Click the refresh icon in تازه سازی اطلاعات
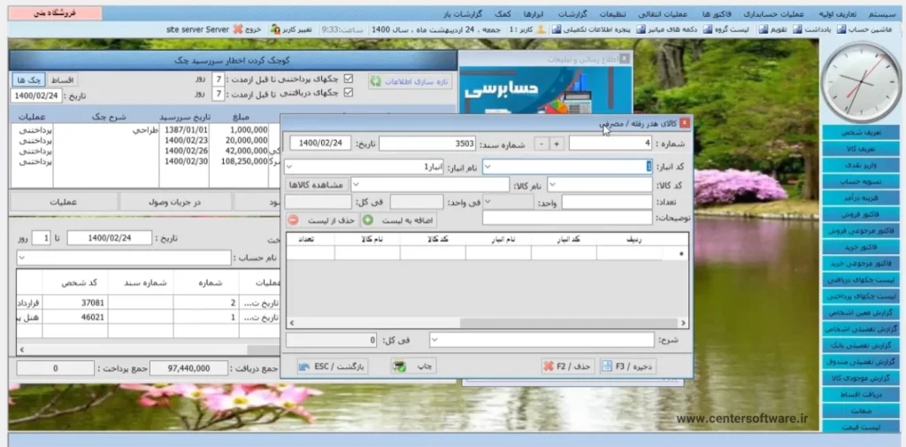Image resolution: width=906 pixels, height=447 pixels. pos(375,81)
